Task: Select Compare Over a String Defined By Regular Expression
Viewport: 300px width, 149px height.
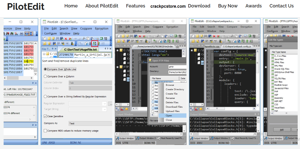Action: point(45,96)
